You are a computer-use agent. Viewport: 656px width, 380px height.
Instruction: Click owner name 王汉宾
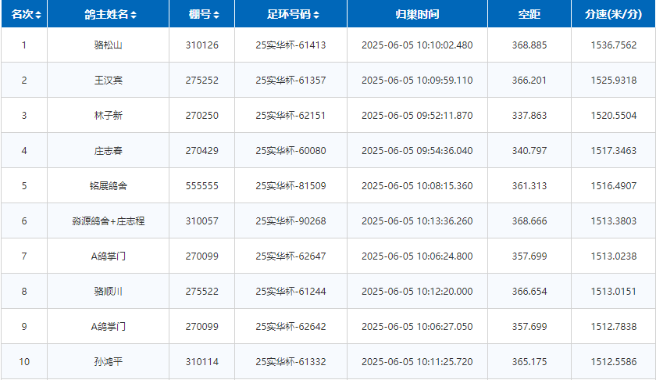pyautogui.click(x=108, y=81)
